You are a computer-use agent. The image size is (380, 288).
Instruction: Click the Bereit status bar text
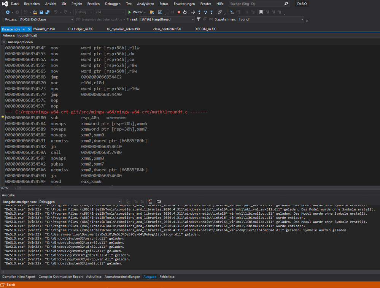[11, 285]
